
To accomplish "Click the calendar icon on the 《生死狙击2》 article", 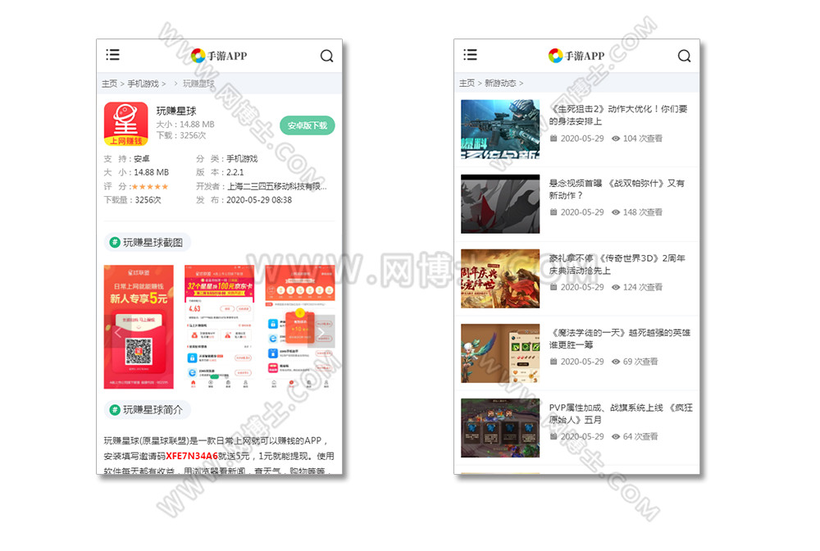I will coord(553,139).
